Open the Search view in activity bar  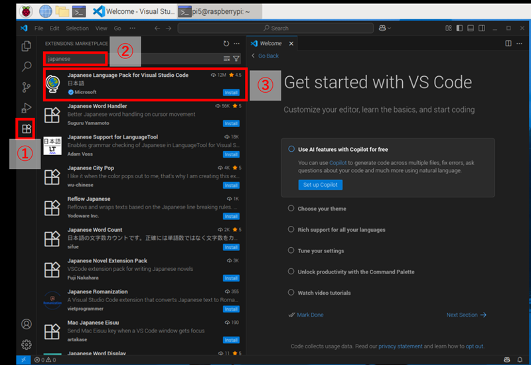pyautogui.click(x=27, y=66)
